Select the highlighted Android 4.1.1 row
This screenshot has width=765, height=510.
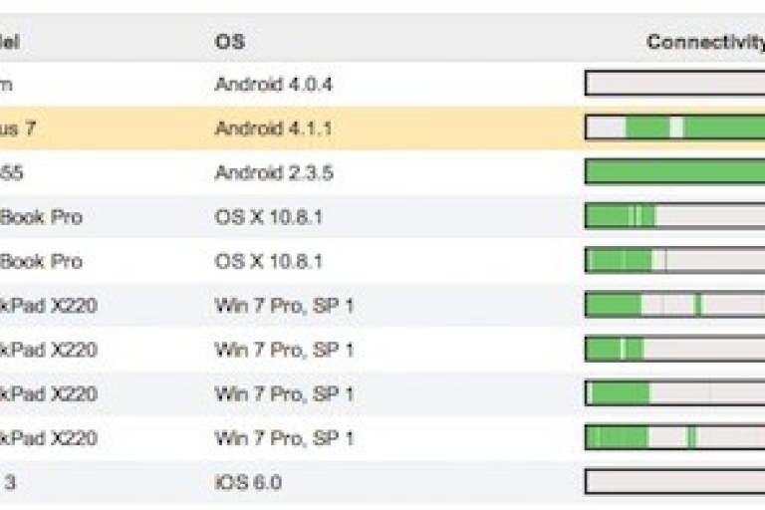382,127
